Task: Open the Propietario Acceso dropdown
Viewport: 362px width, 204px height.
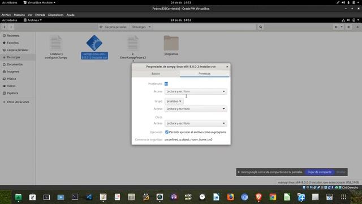Action: (x=196, y=91)
